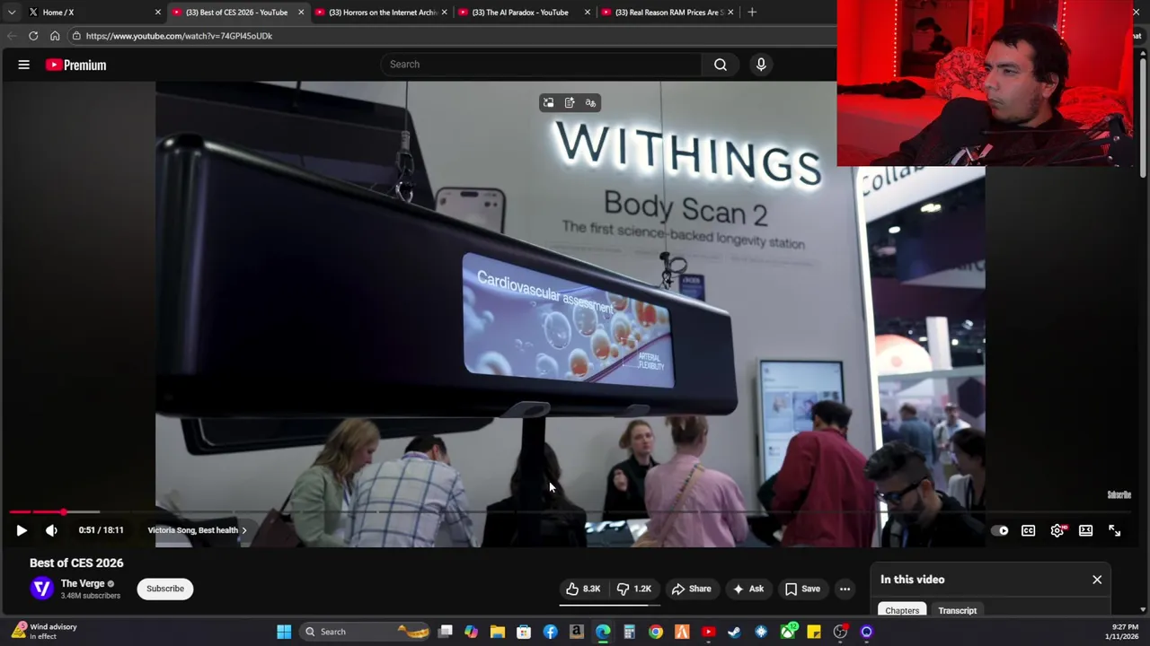Viewport: 1150px width, 646px height.
Task: Close the Home / X tab
Action: 157,13
